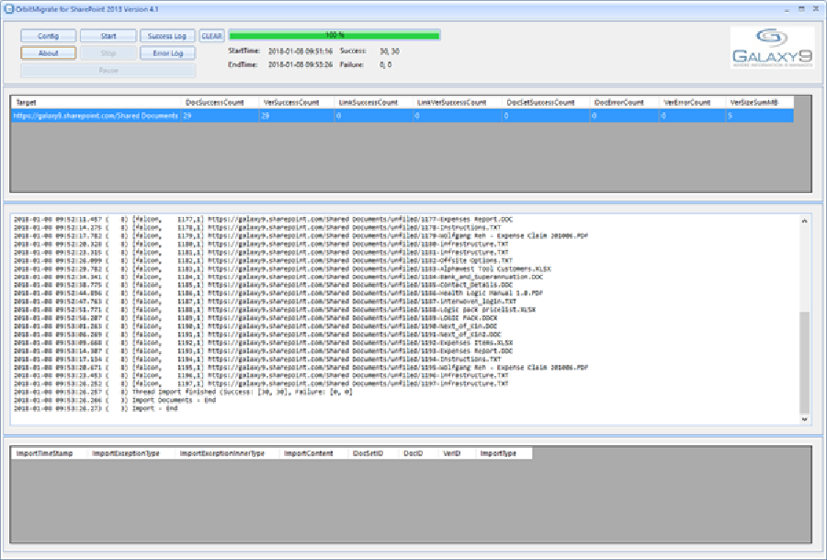
Task: Click the VerSizeSumMB column header
Action: click(x=760, y=102)
